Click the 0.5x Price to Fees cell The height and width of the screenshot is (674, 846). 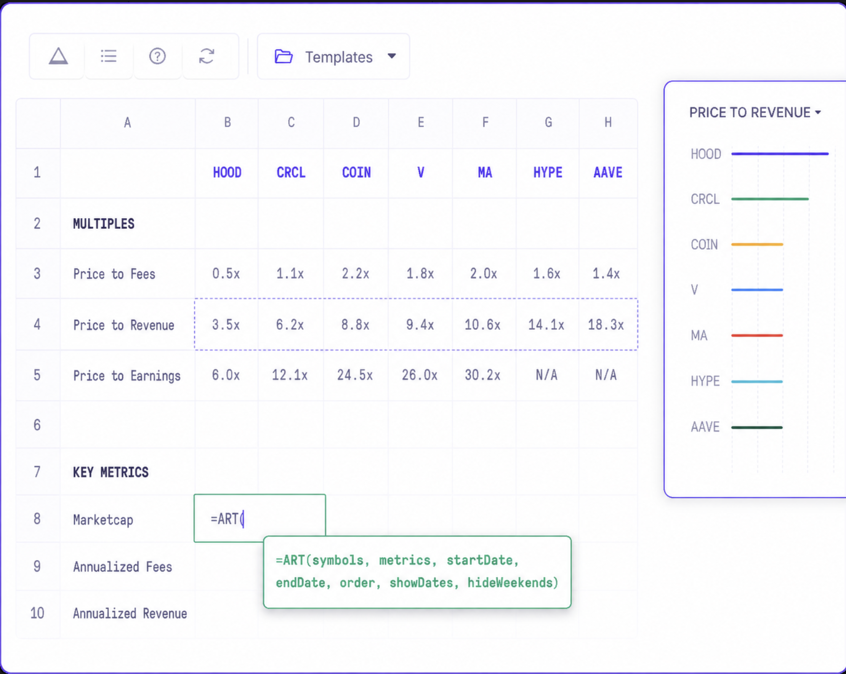click(226, 274)
